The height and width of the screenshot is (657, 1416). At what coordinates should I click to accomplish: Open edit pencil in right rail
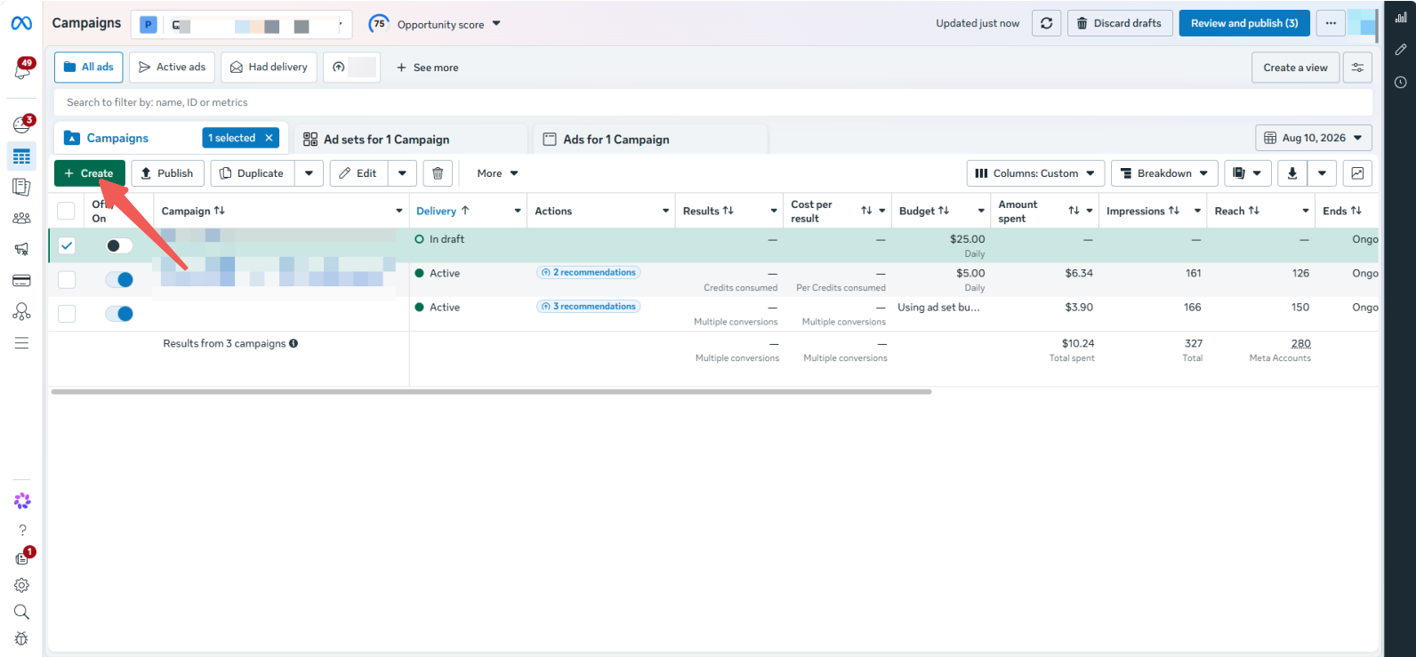coord(1400,50)
